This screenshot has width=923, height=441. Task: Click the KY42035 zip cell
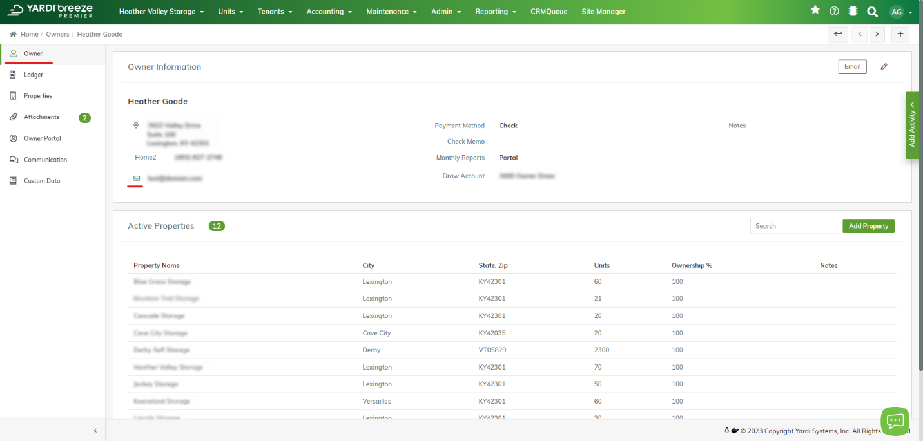coord(492,333)
